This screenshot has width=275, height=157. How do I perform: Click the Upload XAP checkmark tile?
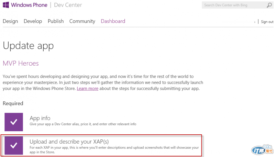[x=14, y=145]
